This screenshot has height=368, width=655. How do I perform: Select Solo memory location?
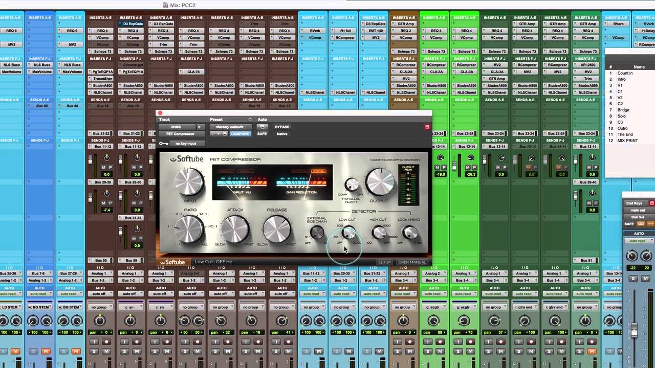click(x=621, y=116)
